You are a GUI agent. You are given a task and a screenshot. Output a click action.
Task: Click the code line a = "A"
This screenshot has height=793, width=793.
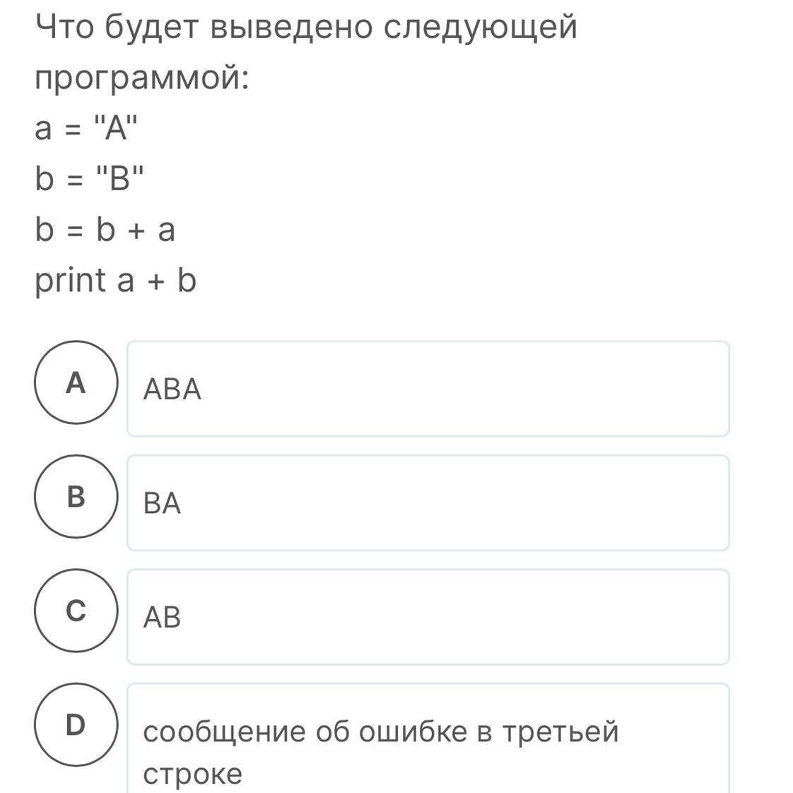click(83, 129)
